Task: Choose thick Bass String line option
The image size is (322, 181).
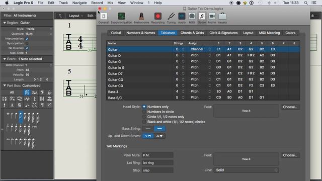Action: (x=159, y=129)
